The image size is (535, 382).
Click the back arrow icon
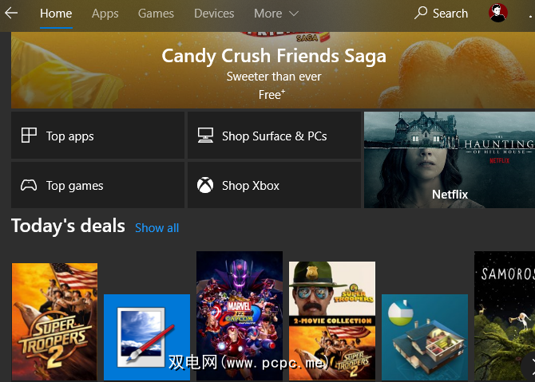(x=11, y=14)
